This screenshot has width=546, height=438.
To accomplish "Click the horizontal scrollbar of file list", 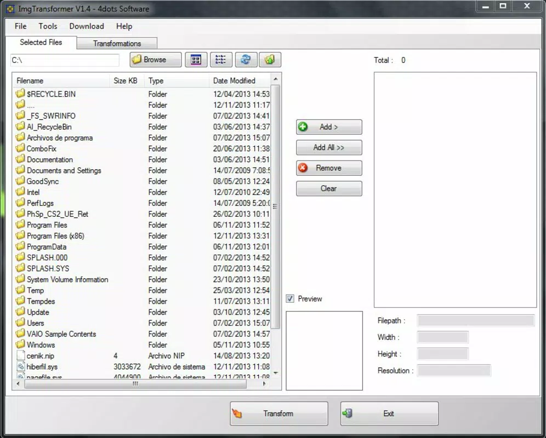I will click(x=135, y=384).
